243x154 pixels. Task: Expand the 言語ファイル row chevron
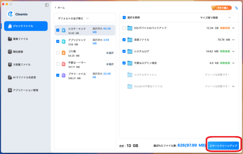(x=233, y=40)
